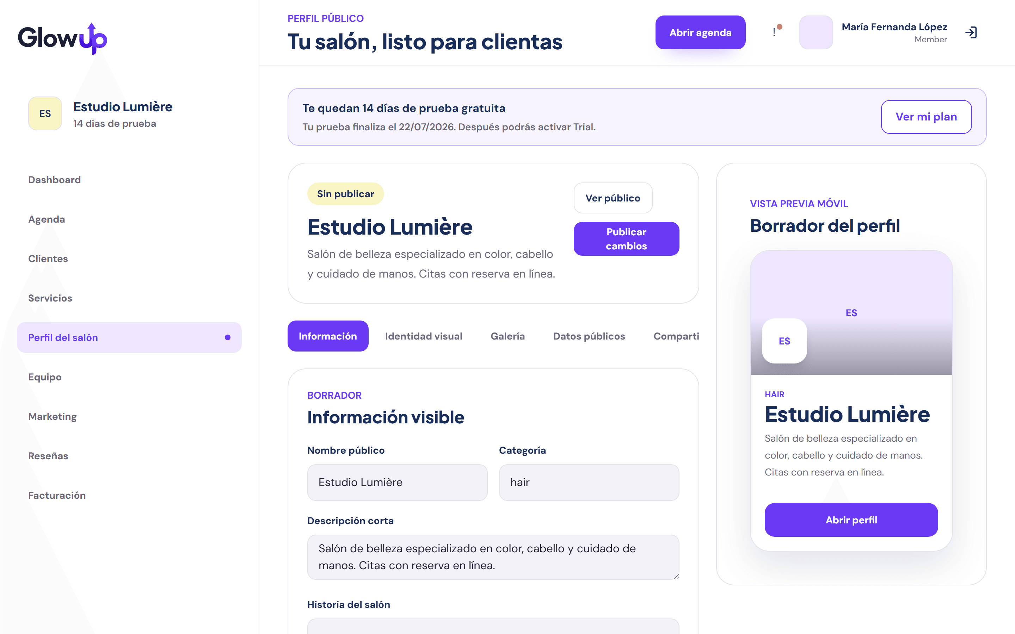Viewport: 1015px width, 634px height.
Task: Focus the Nombre público input field
Action: pos(397,482)
